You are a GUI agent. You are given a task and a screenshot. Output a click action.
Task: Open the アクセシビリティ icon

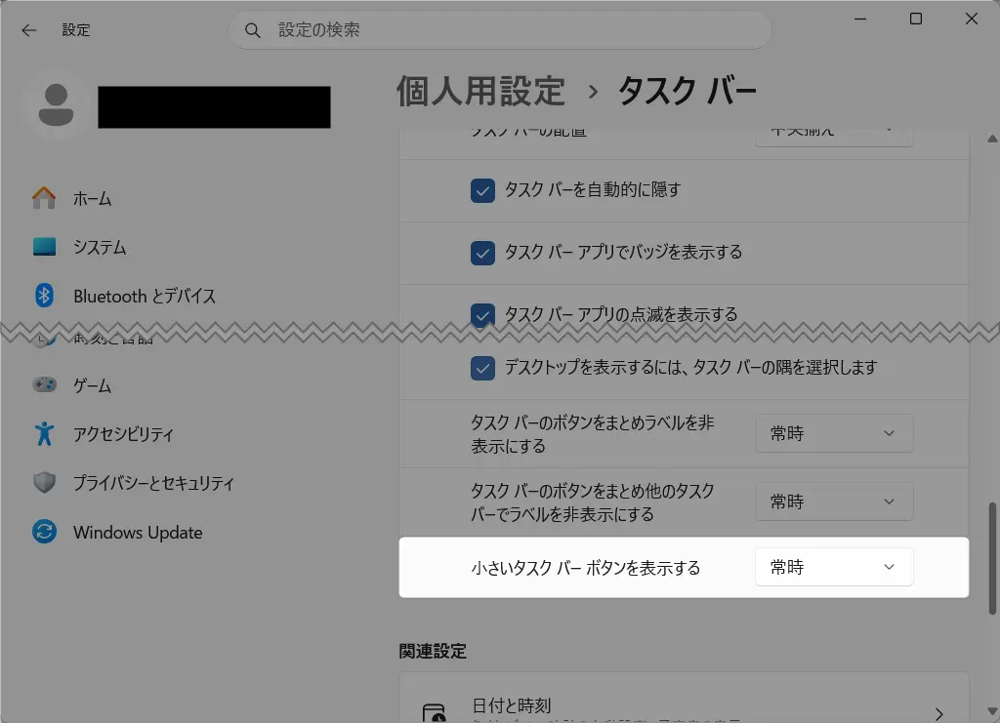click(44, 434)
